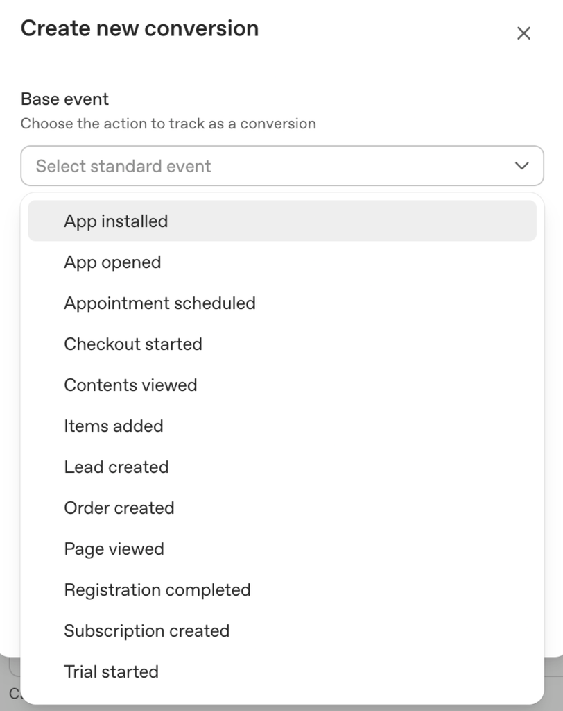The image size is (563, 711).
Task: Click the dimmed backdrop below the dialog
Action: (x=553, y=685)
